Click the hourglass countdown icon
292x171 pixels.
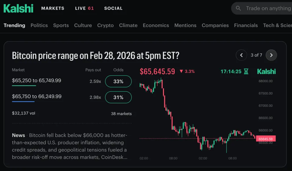(x=246, y=71)
